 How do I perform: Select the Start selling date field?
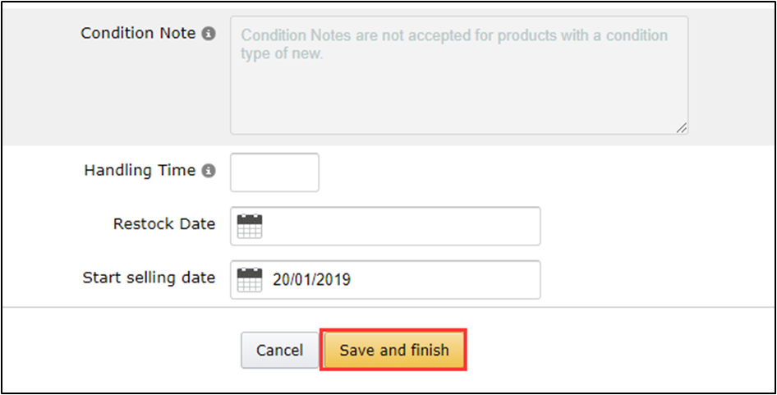click(x=444, y=280)
